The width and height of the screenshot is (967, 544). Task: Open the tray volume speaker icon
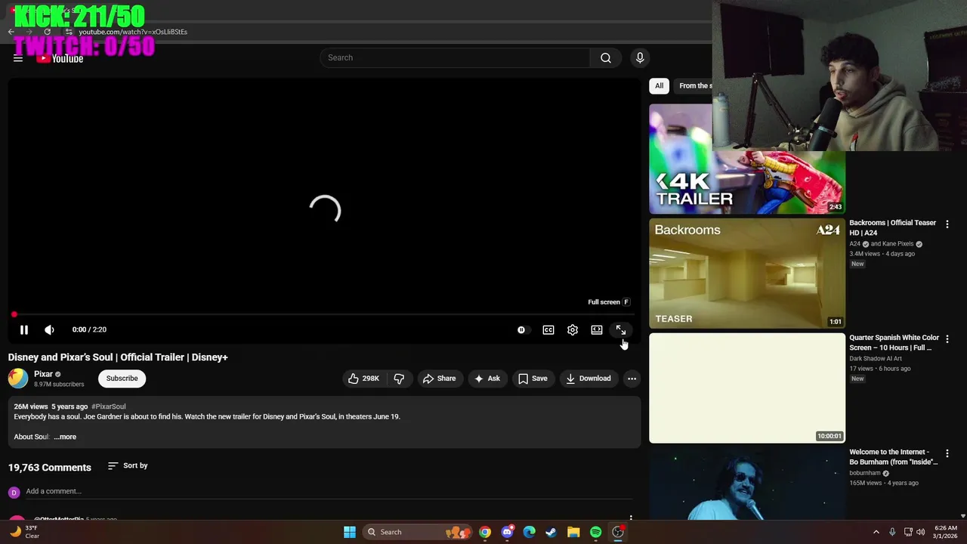pyautogui.click(x=920, y=532)
